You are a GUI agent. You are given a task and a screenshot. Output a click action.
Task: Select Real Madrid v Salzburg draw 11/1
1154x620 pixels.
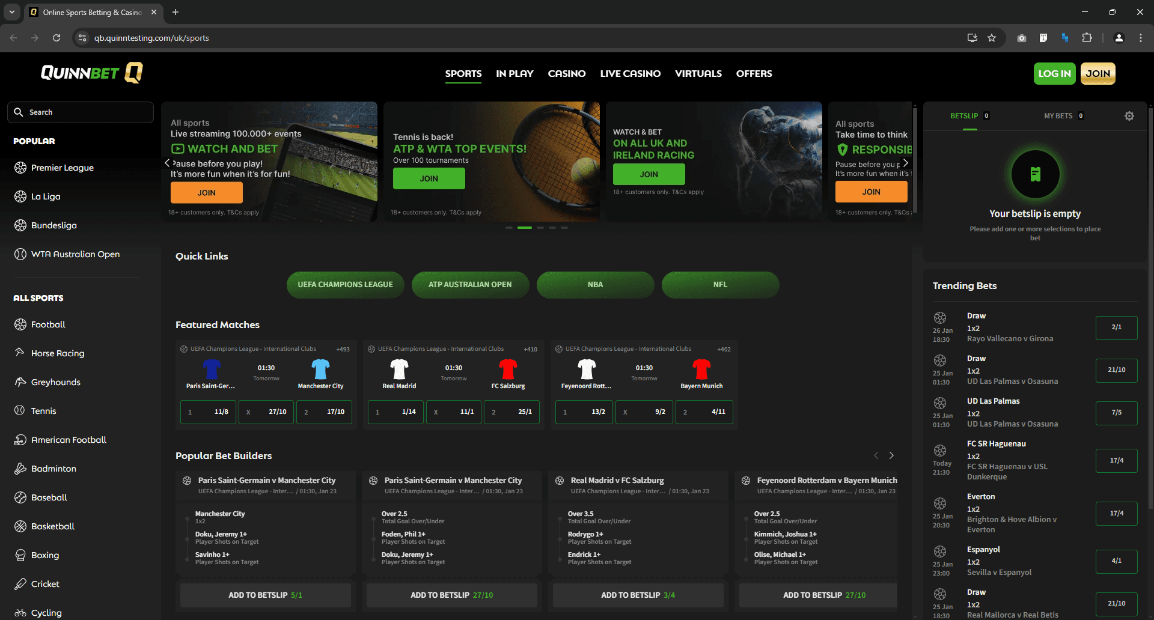tap(453, 412)
